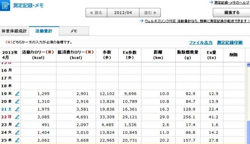This screenshot has width=250, height=144.
Task: Click the どちらか一方の入力が必須 notice text
Action: [x=39, y=42]
